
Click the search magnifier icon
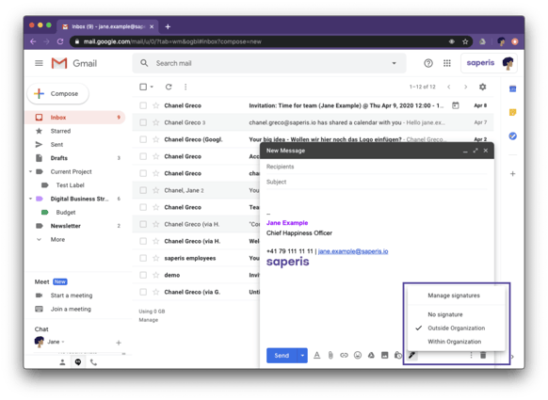pyautogui.click(x=144, y=63)
